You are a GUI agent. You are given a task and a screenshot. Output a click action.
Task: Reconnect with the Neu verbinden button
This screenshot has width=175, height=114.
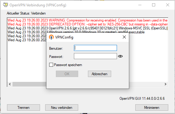62,107
